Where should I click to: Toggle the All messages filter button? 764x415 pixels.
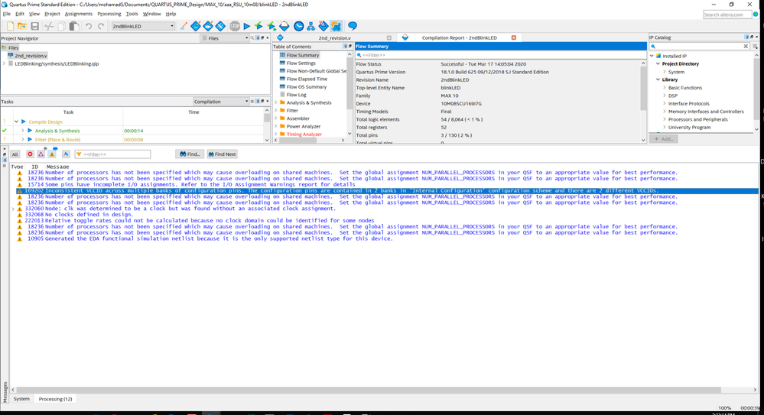click(x=15, y=154)
